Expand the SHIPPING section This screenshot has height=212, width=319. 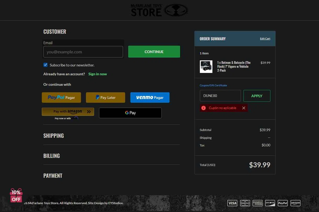pos(54,136)
